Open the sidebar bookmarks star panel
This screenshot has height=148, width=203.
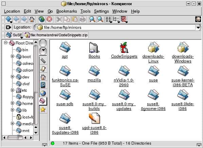click(x=43, y=110)
